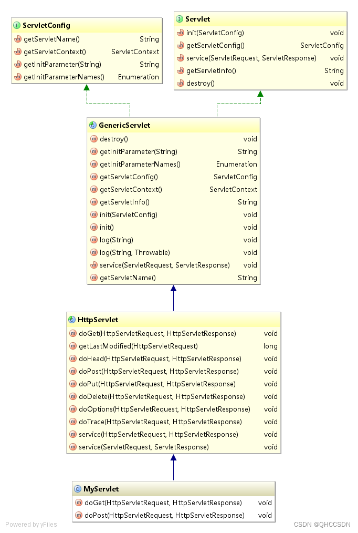Click method icon of log(String) in GenericServlet

[94, 240]
